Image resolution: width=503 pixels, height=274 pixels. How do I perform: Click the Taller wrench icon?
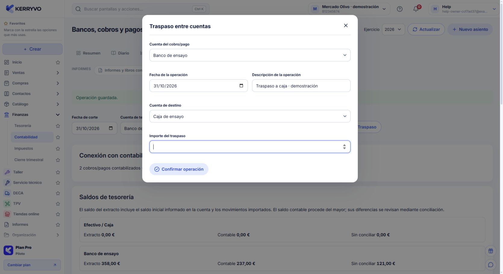point(7,172)
